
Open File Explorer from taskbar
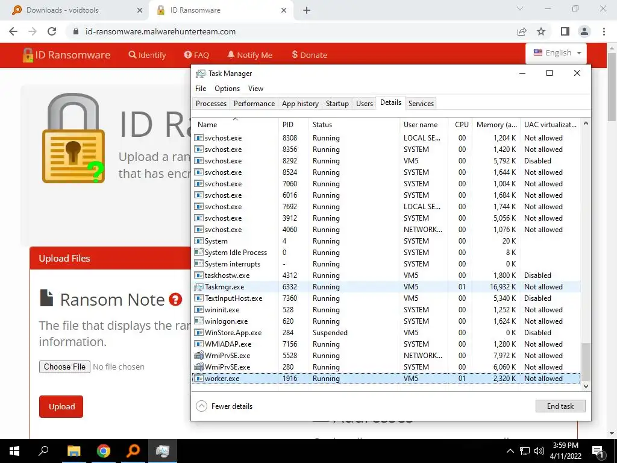click(74, 451)
